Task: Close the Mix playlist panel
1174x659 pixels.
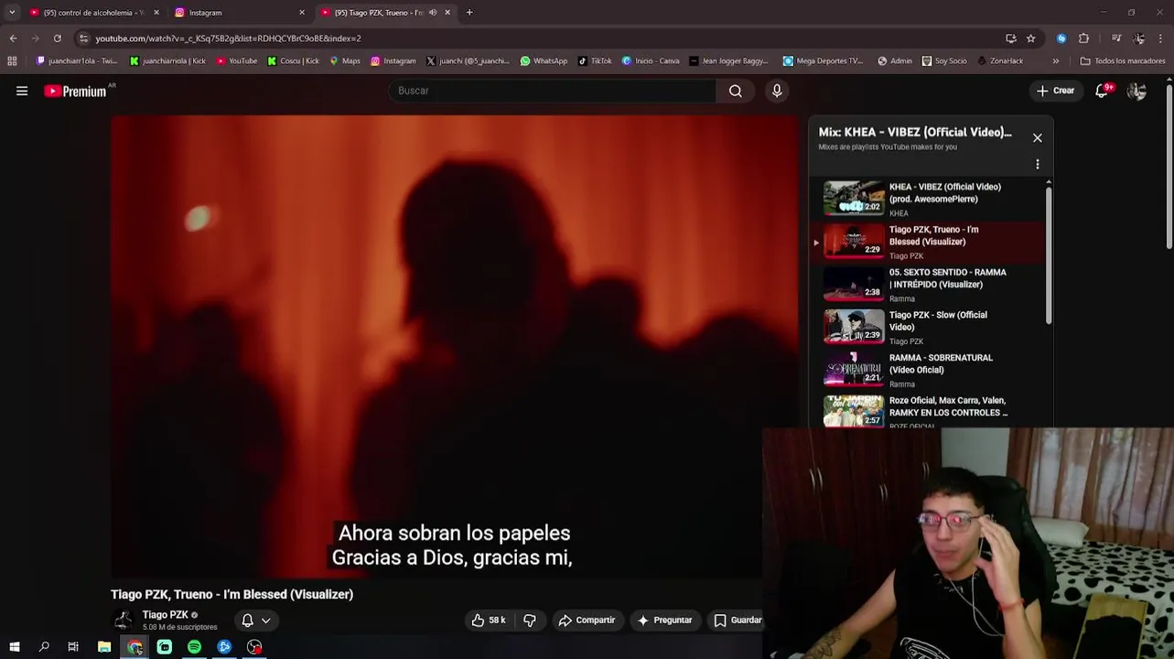Action: coord(1037,138)
